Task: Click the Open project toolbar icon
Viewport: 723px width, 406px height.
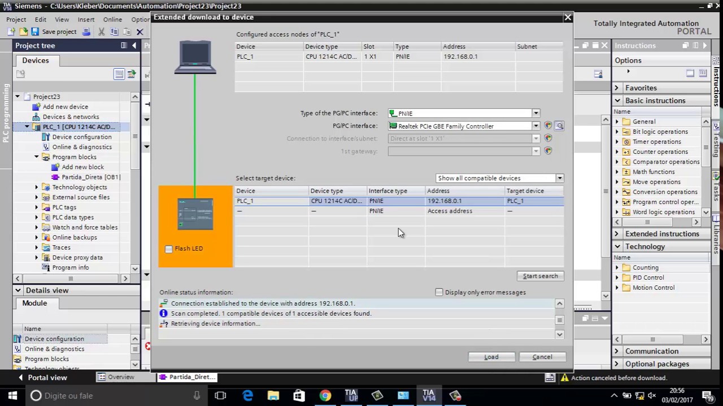Action: pos(23,32)
